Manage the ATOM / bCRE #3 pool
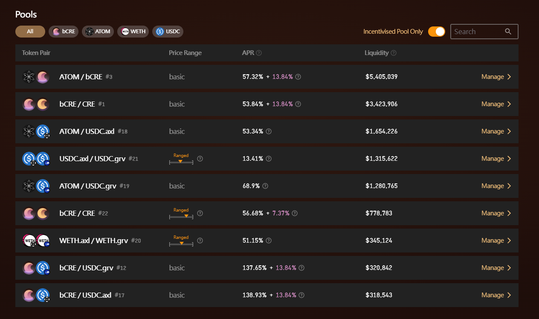 [x=496, y=77]
